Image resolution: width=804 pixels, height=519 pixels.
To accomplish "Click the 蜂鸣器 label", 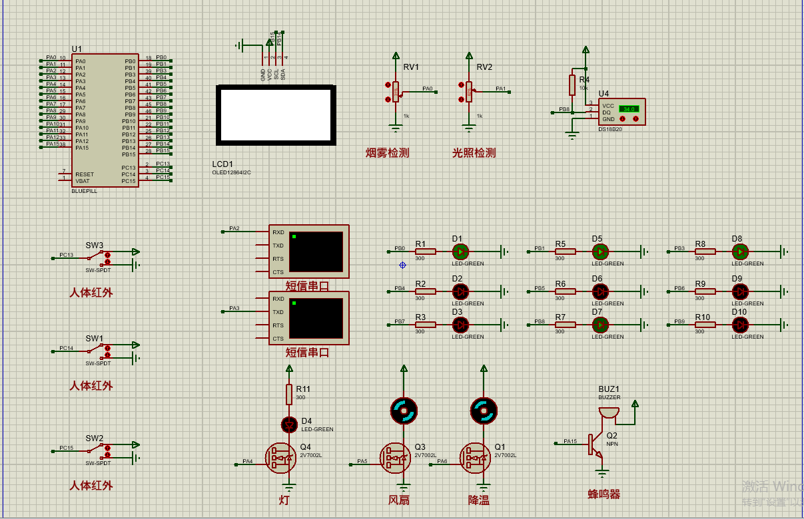I will tap(603, 494).
